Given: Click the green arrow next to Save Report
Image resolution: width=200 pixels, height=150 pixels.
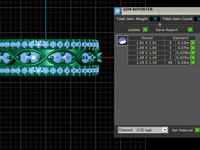Looking at the screenshot, I should coord(190,30).
